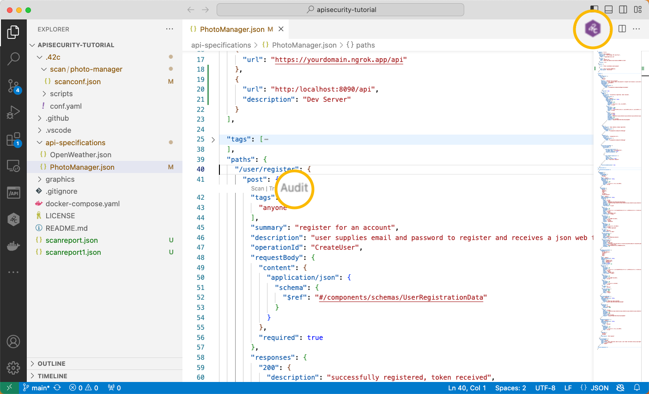The height and width of the screenshot is (394, 649).
Task: Select the PhotoManager.json editor tab
Action: pyautogui.click(x=235, y=29)
